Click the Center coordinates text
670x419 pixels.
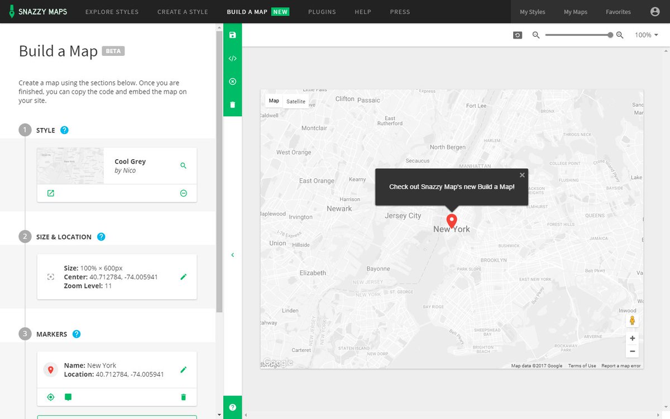111,277
